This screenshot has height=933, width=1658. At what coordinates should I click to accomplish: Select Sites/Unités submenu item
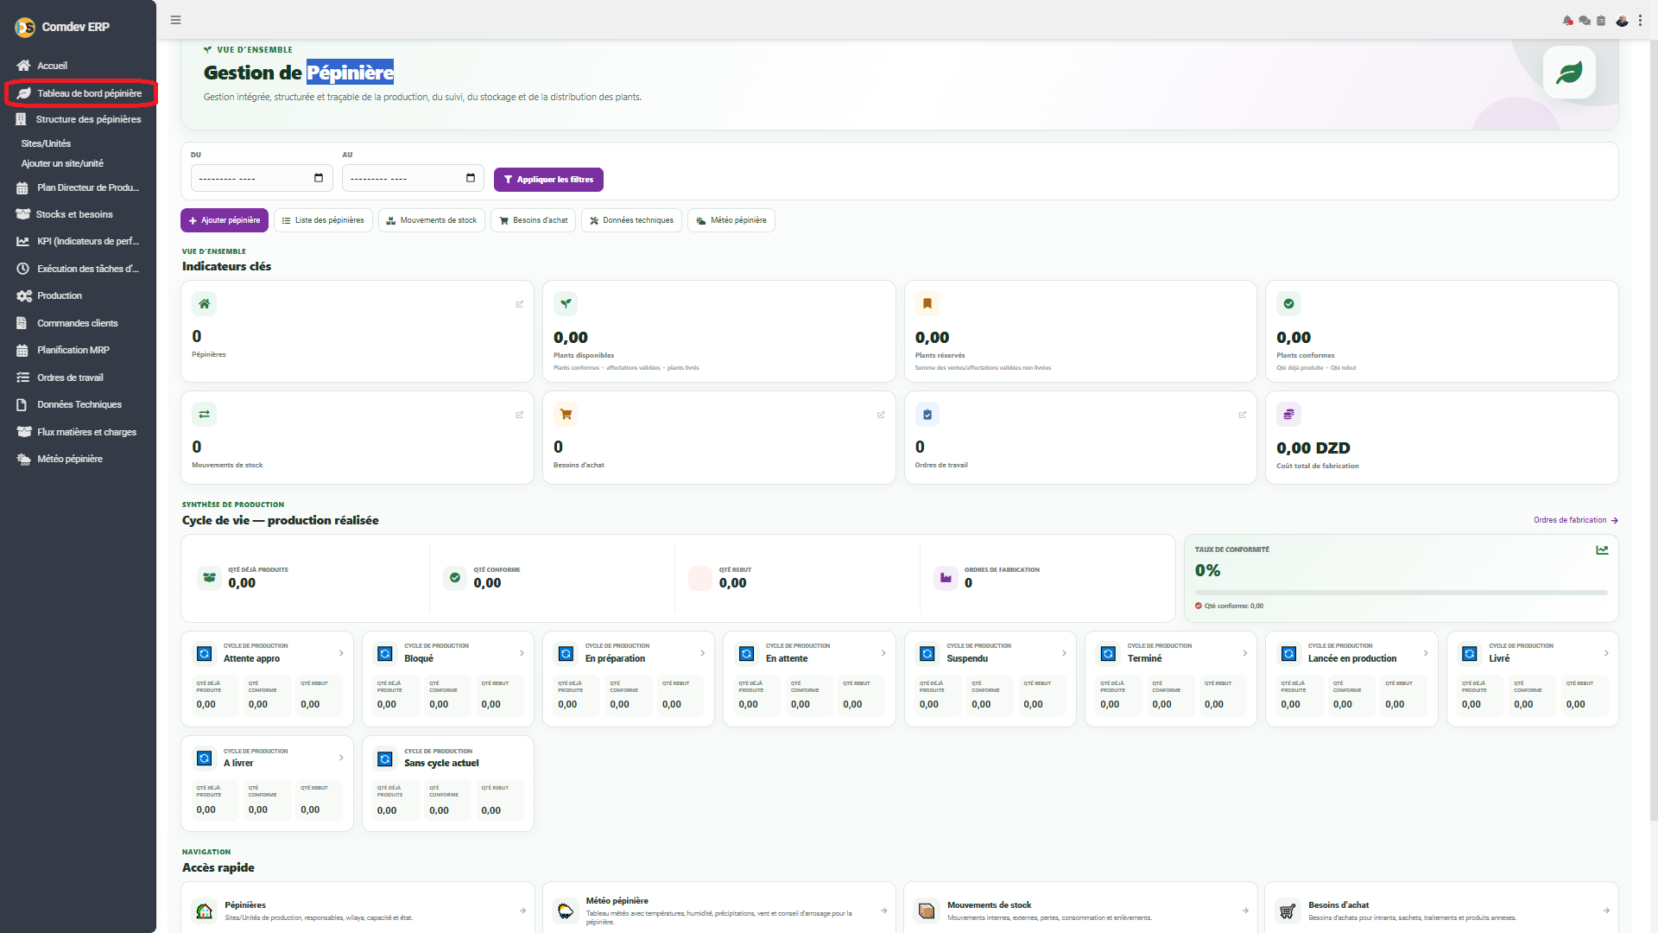click(x=46, y=143)
